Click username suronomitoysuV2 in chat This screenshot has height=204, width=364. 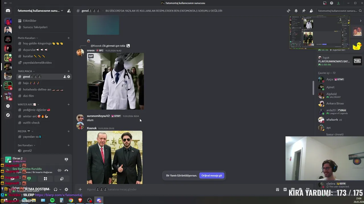pos(98,116)
